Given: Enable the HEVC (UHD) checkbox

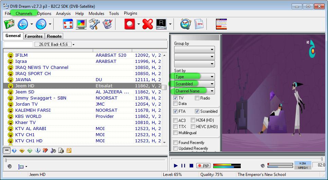Looking at the screenshot, I should [x=193, y=126].
